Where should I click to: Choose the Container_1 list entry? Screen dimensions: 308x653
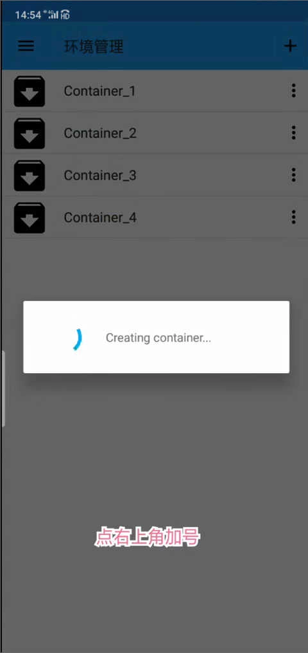click(x=155, y=91)
